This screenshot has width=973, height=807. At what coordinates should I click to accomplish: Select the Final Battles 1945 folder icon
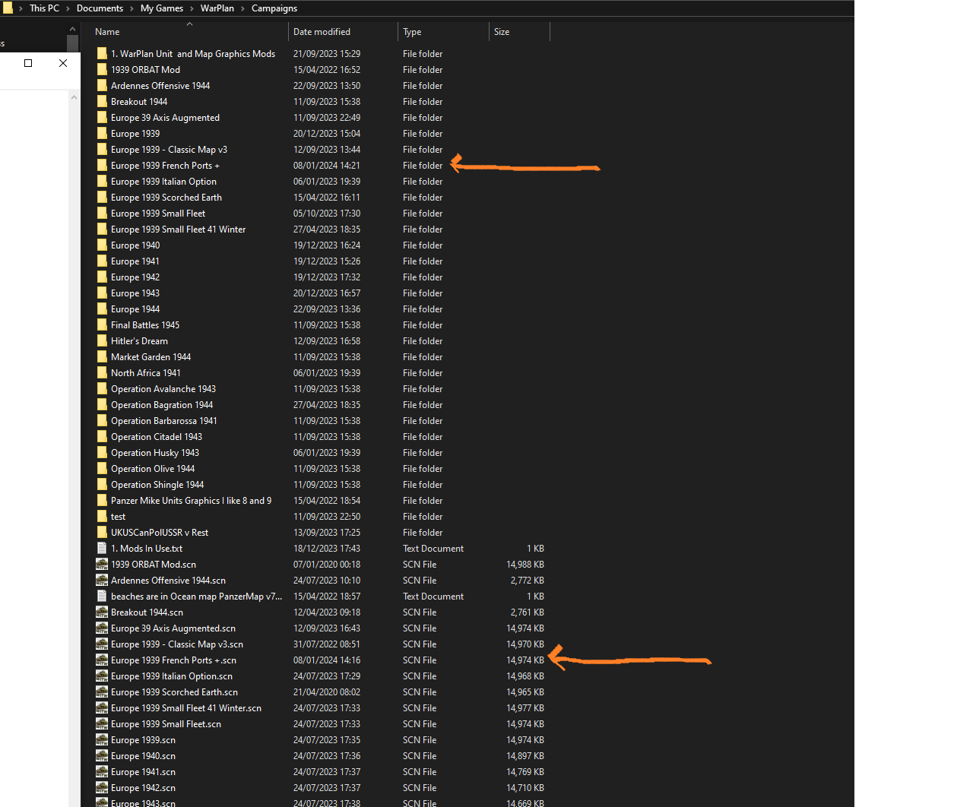coord(102,324)
